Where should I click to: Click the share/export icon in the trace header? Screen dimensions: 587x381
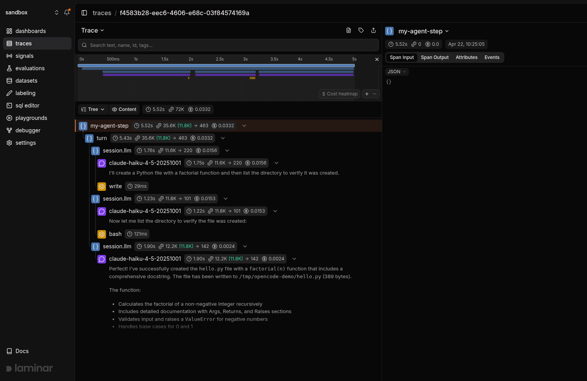tap(373, 30)
